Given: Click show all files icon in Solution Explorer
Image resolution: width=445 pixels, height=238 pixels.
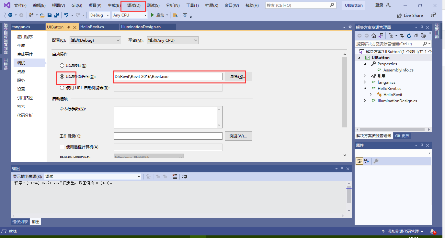Looking at the screenshot, I should tap(423, 36).
